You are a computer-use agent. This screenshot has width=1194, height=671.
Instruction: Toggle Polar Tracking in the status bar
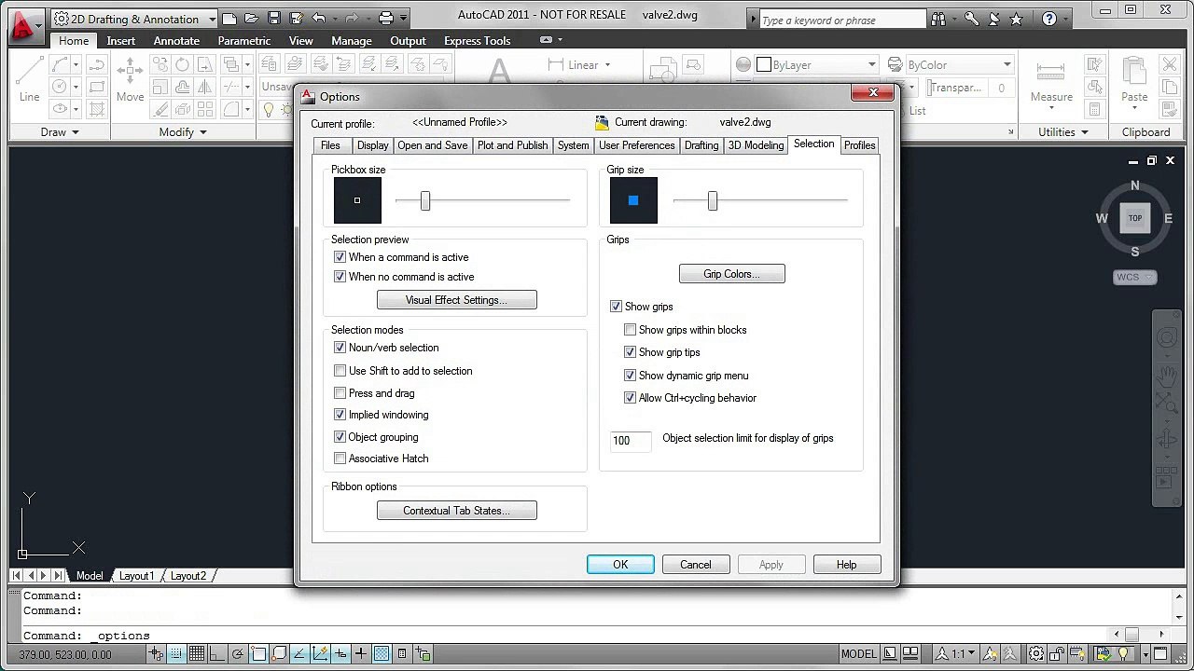238,654
